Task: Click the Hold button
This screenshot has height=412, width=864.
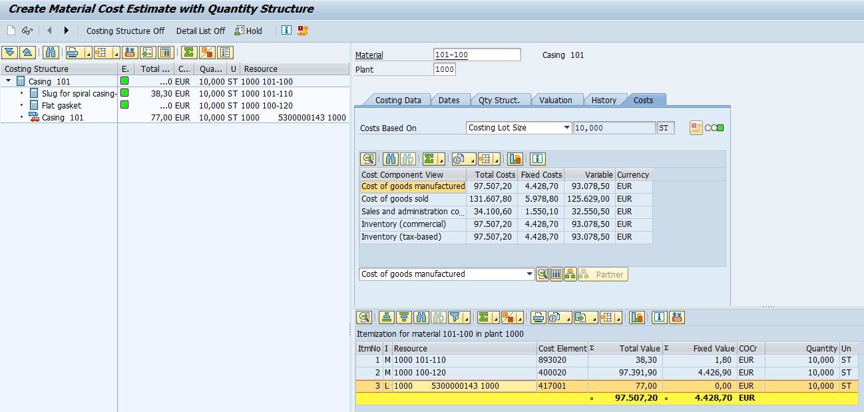Action: click(x=248, y=31)
